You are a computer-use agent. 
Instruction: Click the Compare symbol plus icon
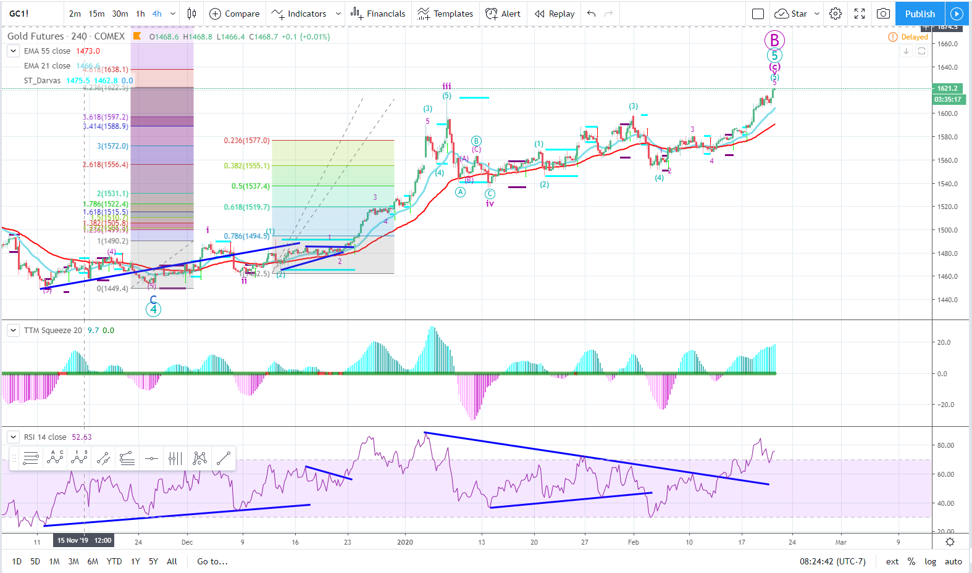tap(215, 14)
